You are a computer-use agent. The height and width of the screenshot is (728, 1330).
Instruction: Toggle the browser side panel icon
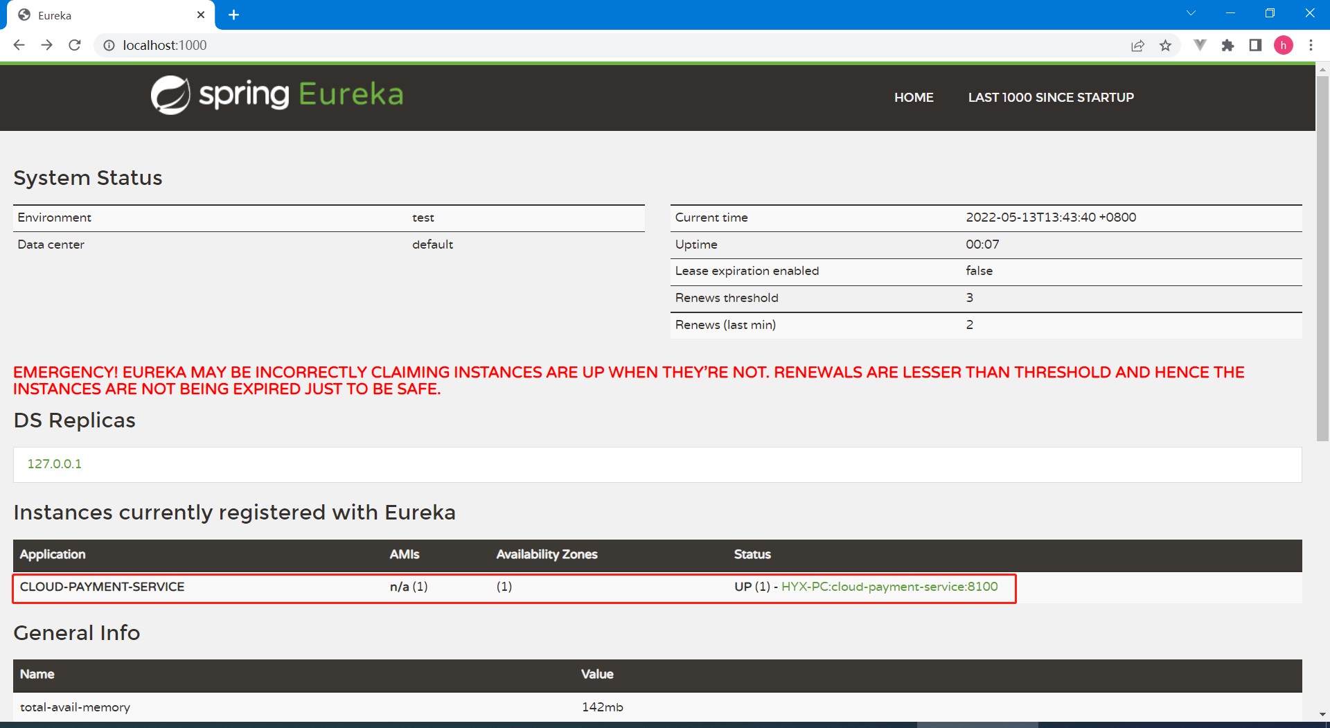coord(1255,45)
